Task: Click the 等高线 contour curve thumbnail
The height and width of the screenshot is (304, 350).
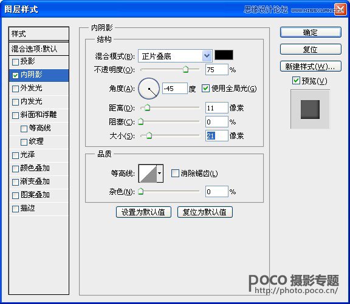Action: point(148,174)
